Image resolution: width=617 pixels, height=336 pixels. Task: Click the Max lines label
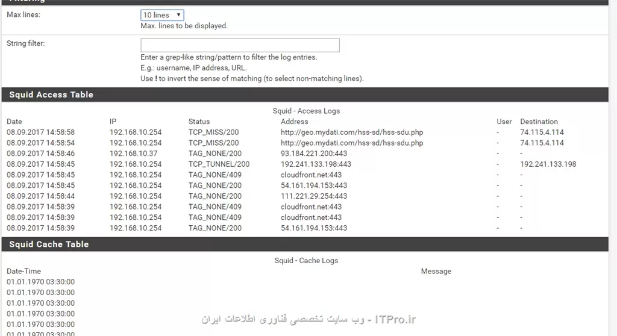[23, 14]
